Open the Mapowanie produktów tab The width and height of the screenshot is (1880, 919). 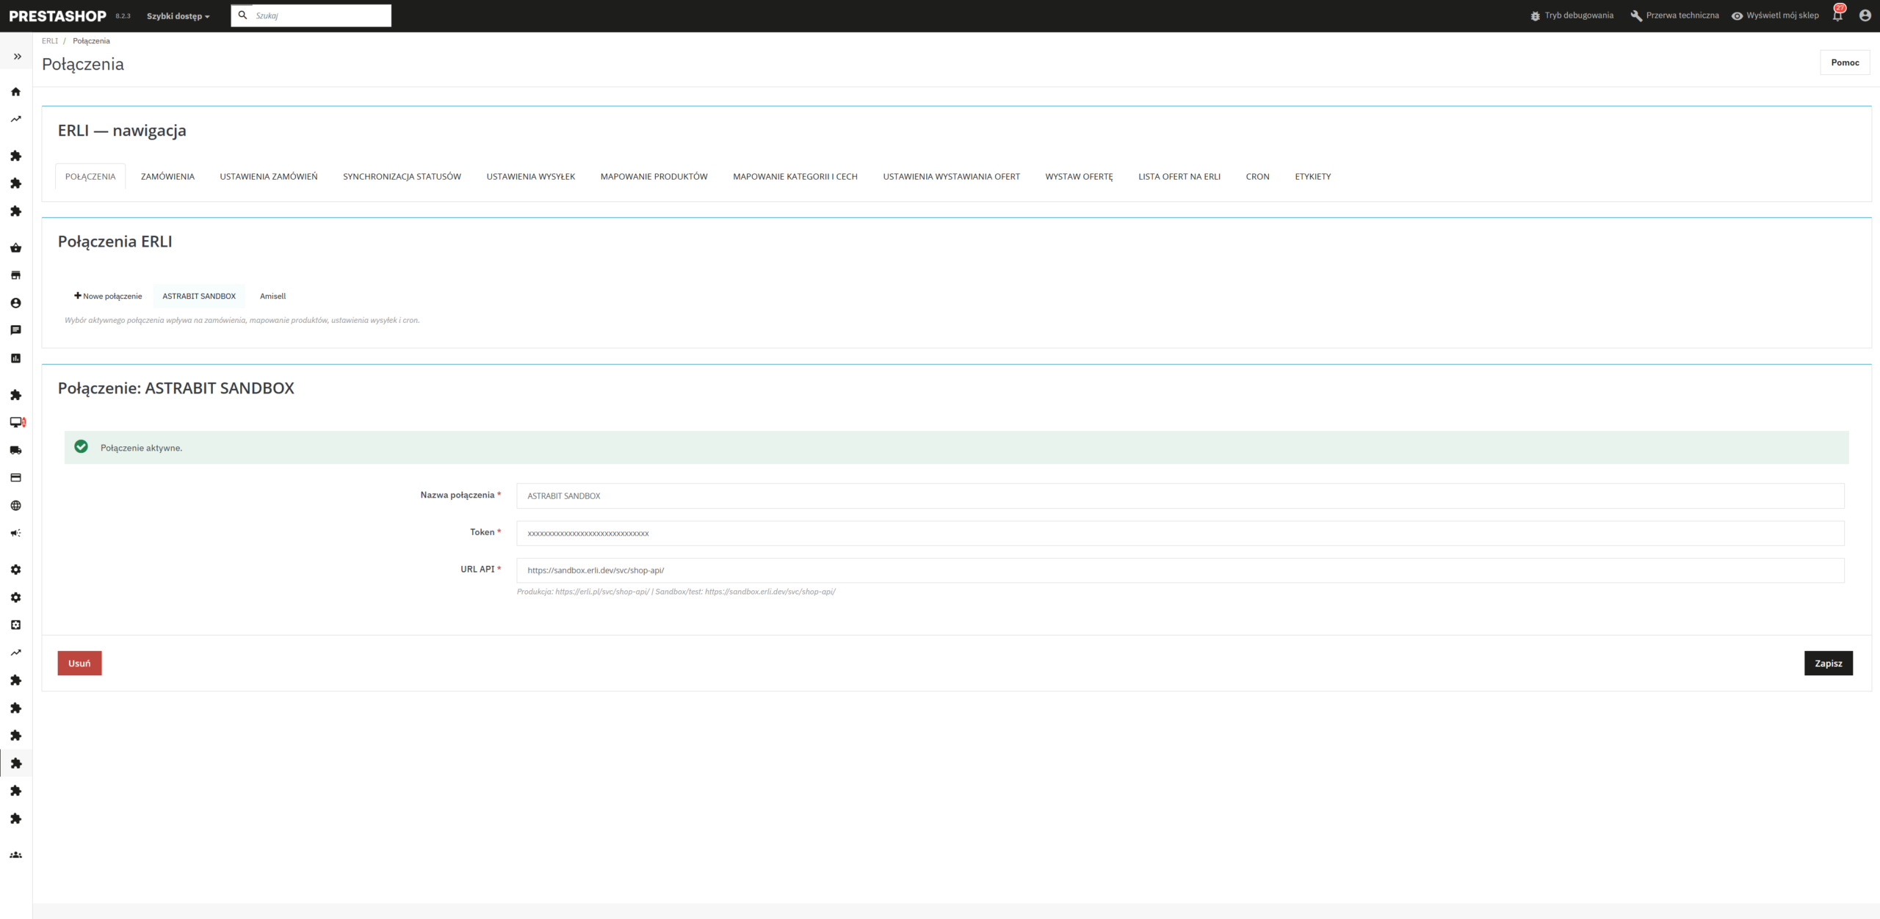click(x=654, y=176)
